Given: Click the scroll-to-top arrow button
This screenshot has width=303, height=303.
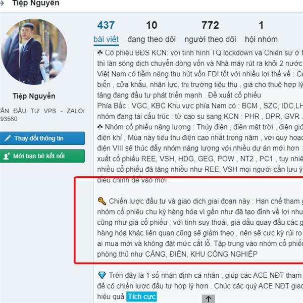Looking at the screenshot, I should pos(208,299).
